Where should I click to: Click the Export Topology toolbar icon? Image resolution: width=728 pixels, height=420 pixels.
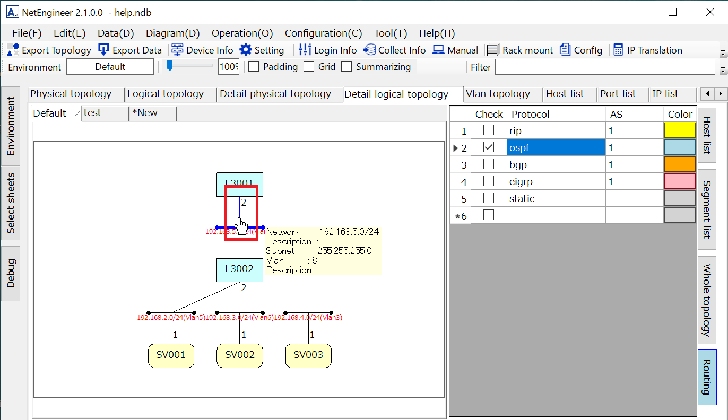13,50
